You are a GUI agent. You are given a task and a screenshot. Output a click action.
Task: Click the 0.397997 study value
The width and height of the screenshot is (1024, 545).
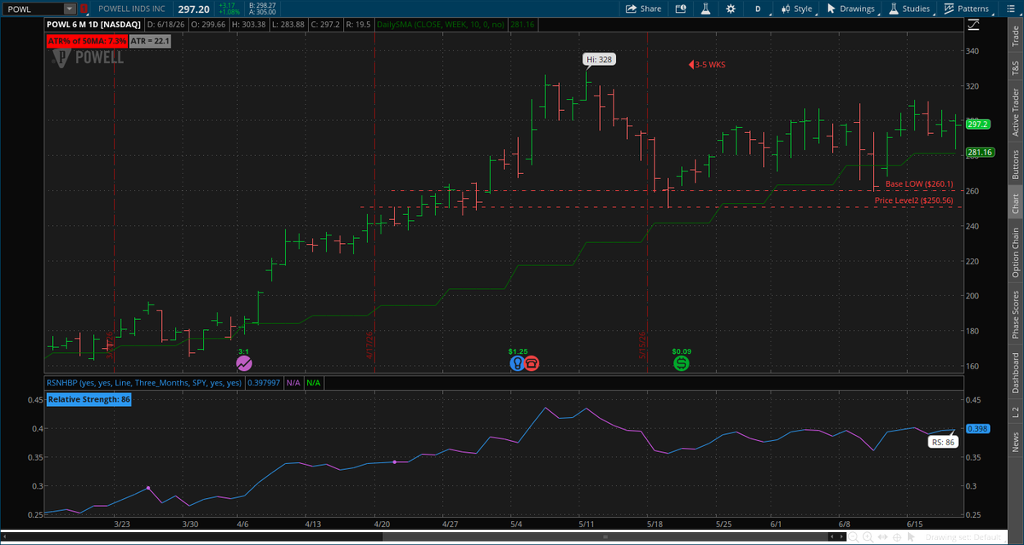pos(264,383)
